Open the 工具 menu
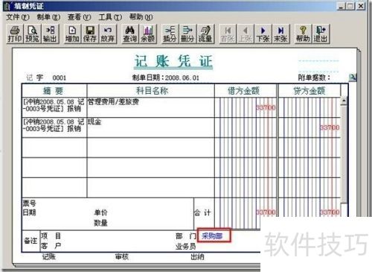Viewport: 372px width, 272px height. pyautogui.click(x=110, y=17)
